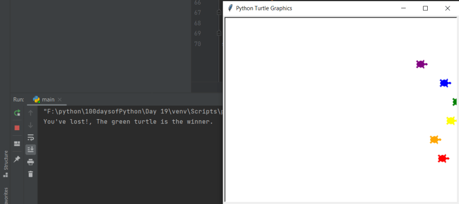This screenshot has height=204, width=459.
Task: Open the Restore Layout icon in Run panel
Action: (17, 144)
